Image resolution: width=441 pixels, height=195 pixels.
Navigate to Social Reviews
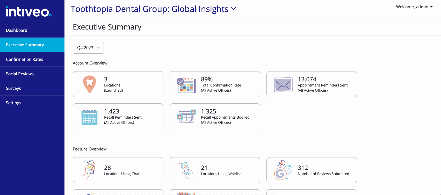point(20,74)
